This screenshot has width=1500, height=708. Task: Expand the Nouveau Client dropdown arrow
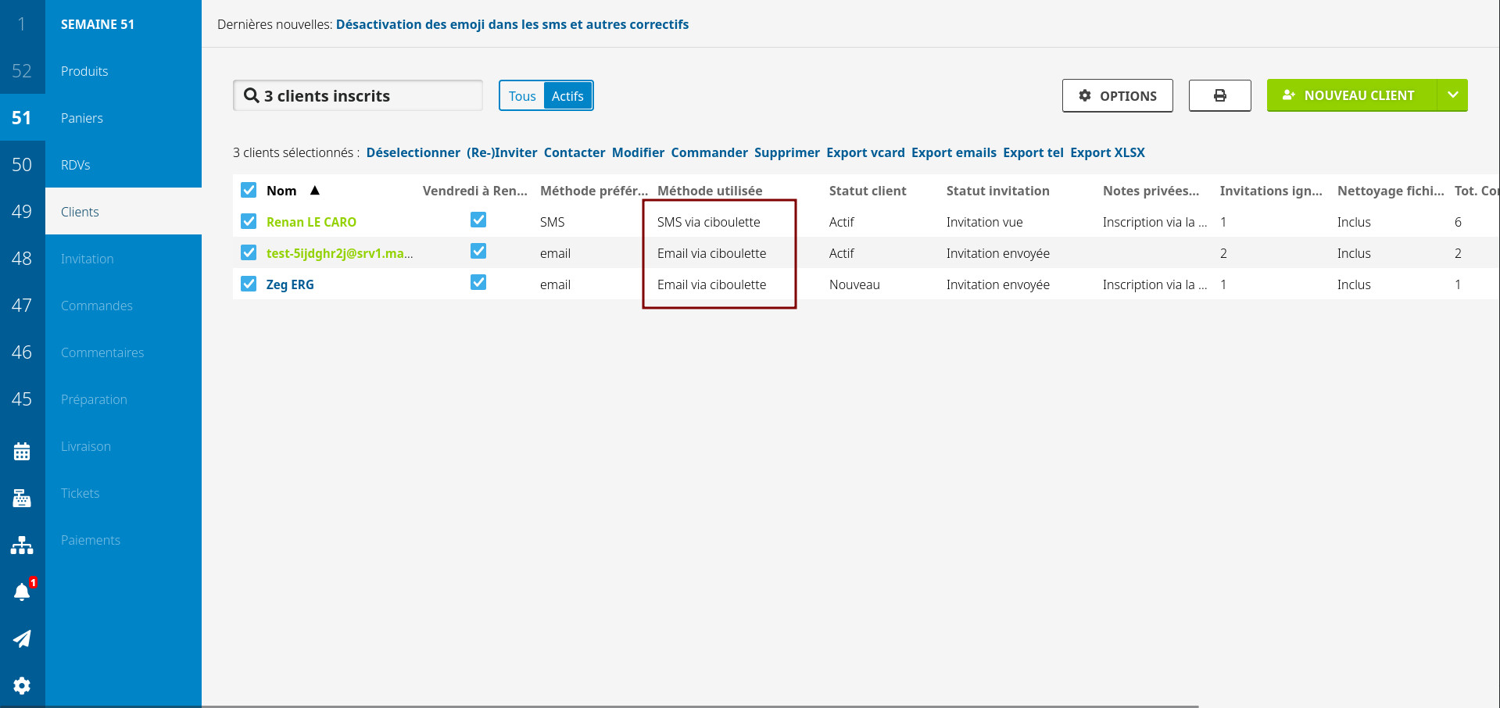[x=1452, y=95]
